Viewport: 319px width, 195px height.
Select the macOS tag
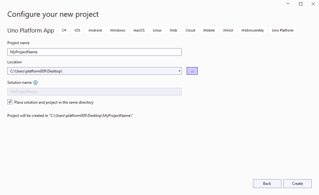139,30
